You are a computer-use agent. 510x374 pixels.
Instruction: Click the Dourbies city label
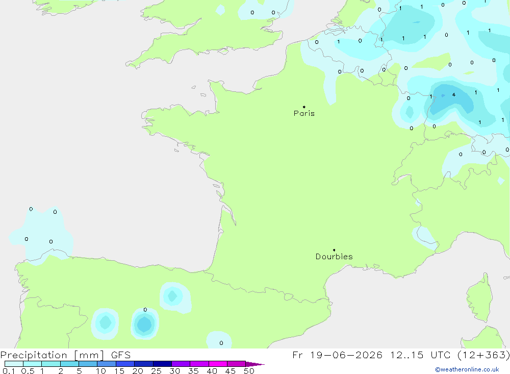click(334, 257)
